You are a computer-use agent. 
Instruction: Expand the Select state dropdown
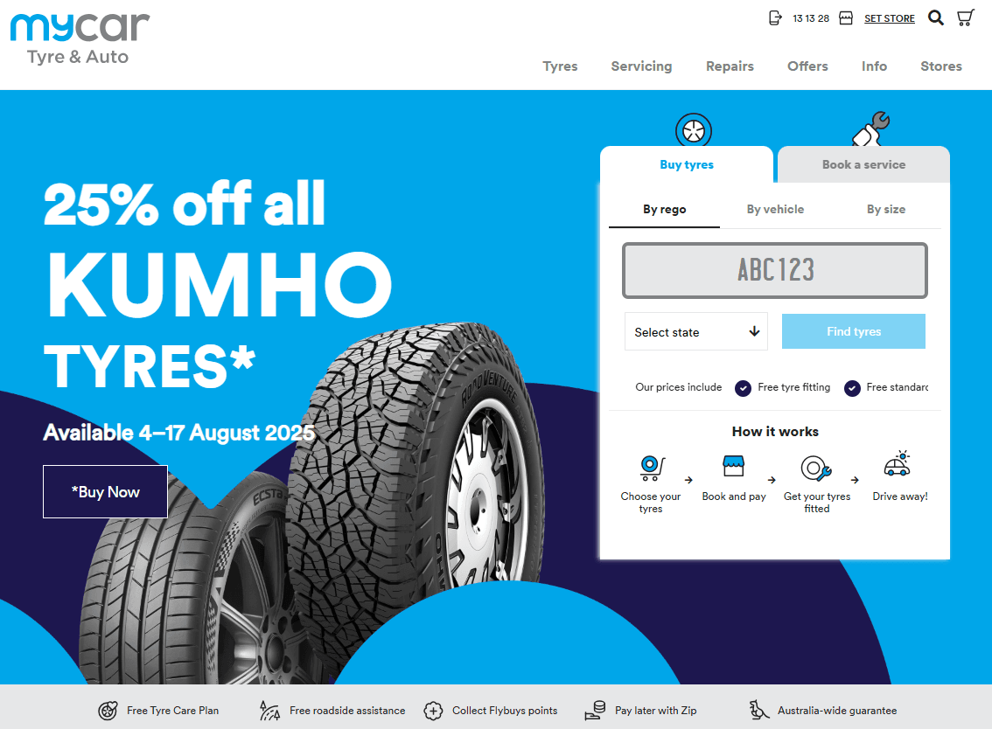pos(696,331)
